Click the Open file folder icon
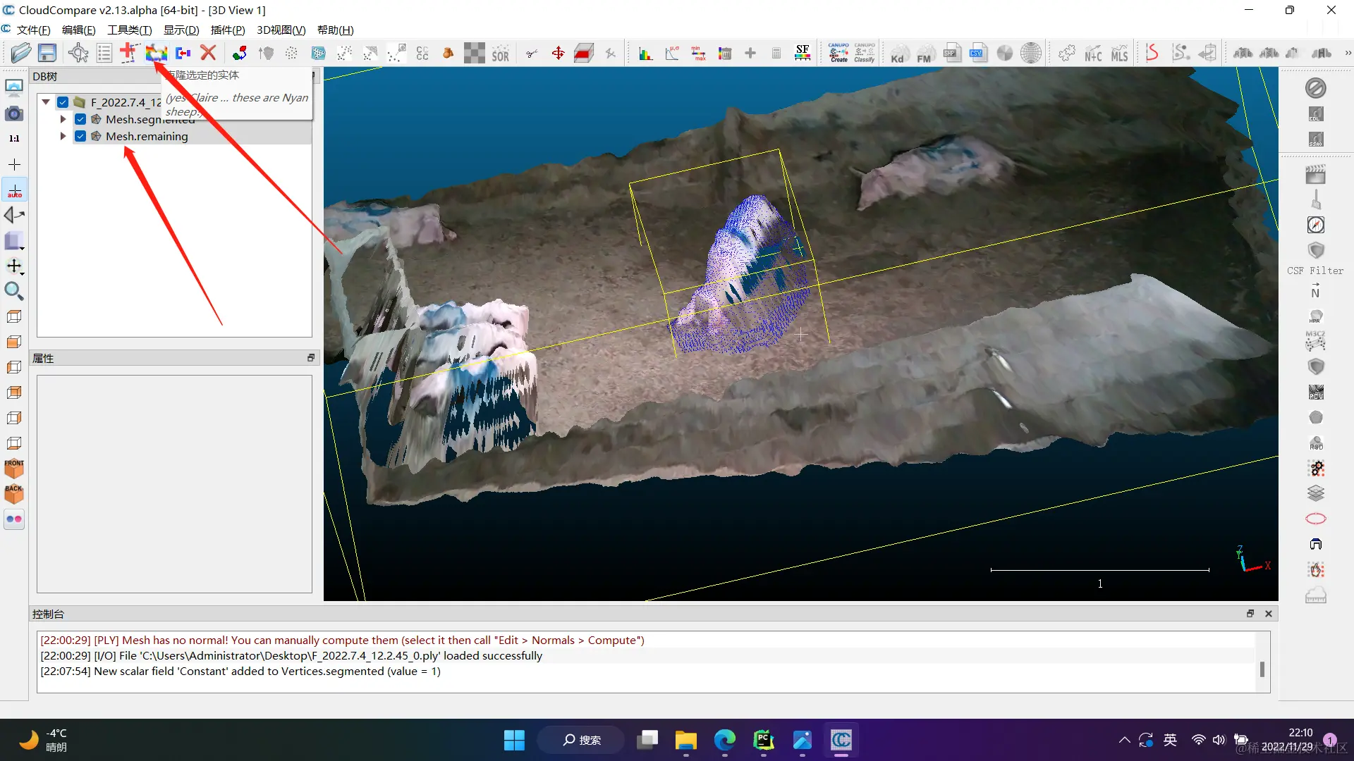Image resolution: width=1354 pixels, height=761 pixels. 20,53
